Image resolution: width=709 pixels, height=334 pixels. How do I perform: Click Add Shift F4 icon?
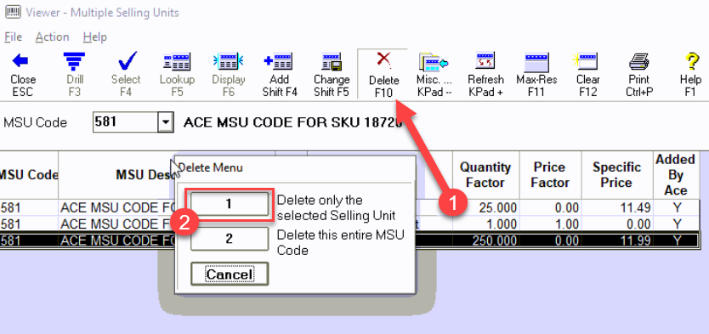coord(279,61)
